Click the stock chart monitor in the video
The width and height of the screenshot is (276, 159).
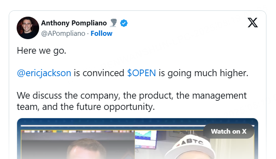point(146,139)
